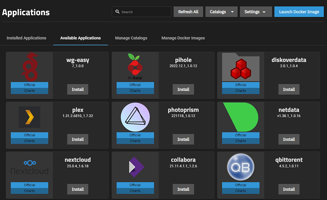Click the netdata green logo

[241, 117]
